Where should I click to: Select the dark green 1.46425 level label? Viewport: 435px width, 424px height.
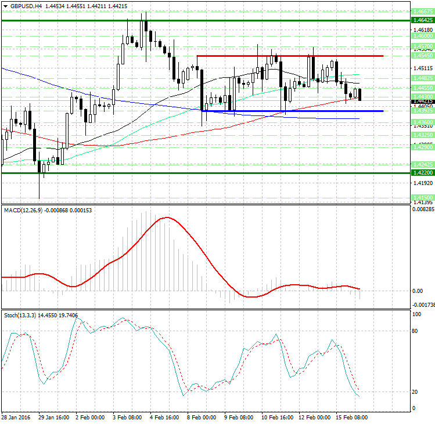tap(423, 20)
